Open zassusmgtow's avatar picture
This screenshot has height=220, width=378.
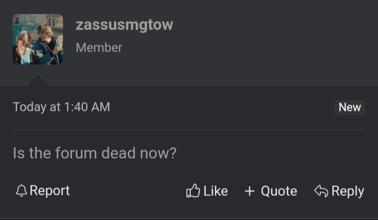38,39
